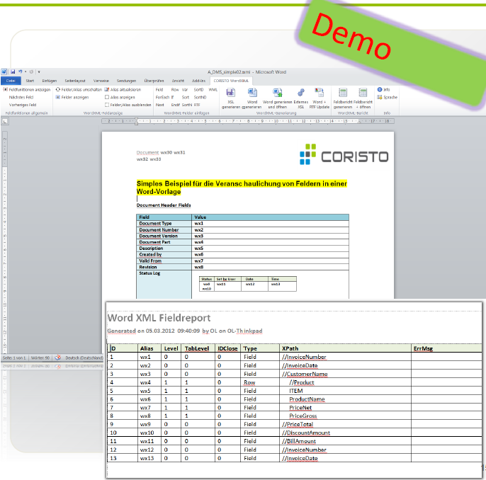Viewport: 486px width, 480px height.
Task: Click the yellow highlighted heading in document
Action: point(242,188)
